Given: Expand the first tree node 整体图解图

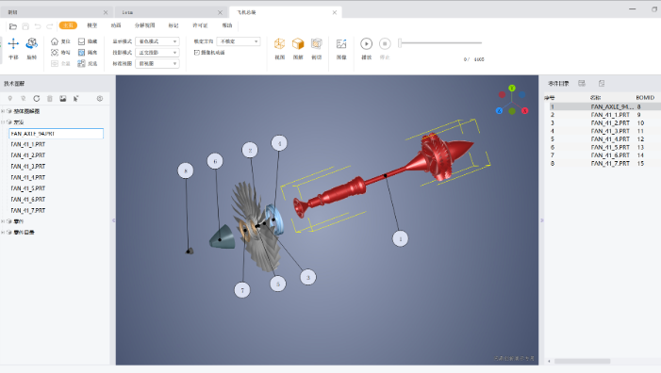Looking at the screenshot, I should tap(3, 111).
